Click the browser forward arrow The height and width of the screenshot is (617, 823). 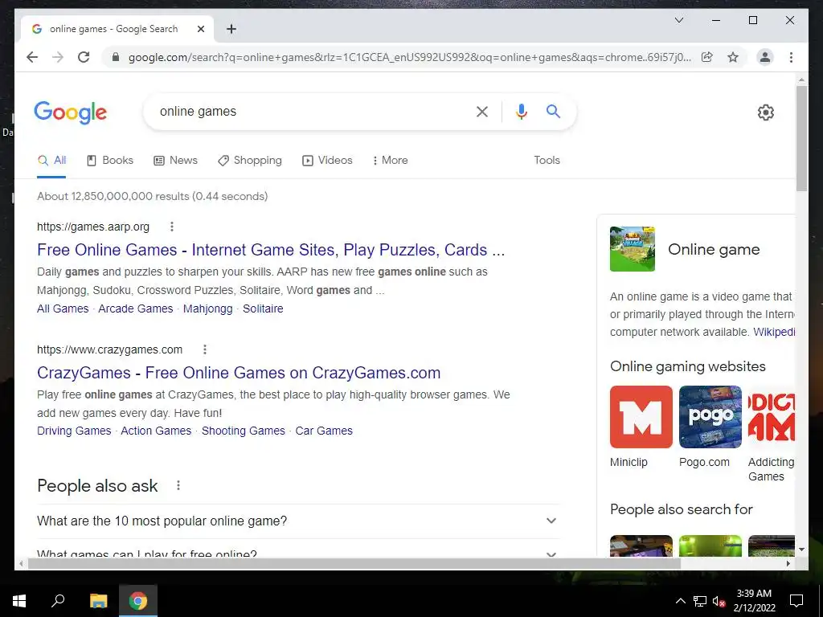pos(58,57)
